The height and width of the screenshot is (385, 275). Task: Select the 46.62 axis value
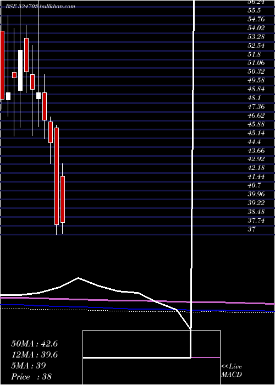[256, 116]
